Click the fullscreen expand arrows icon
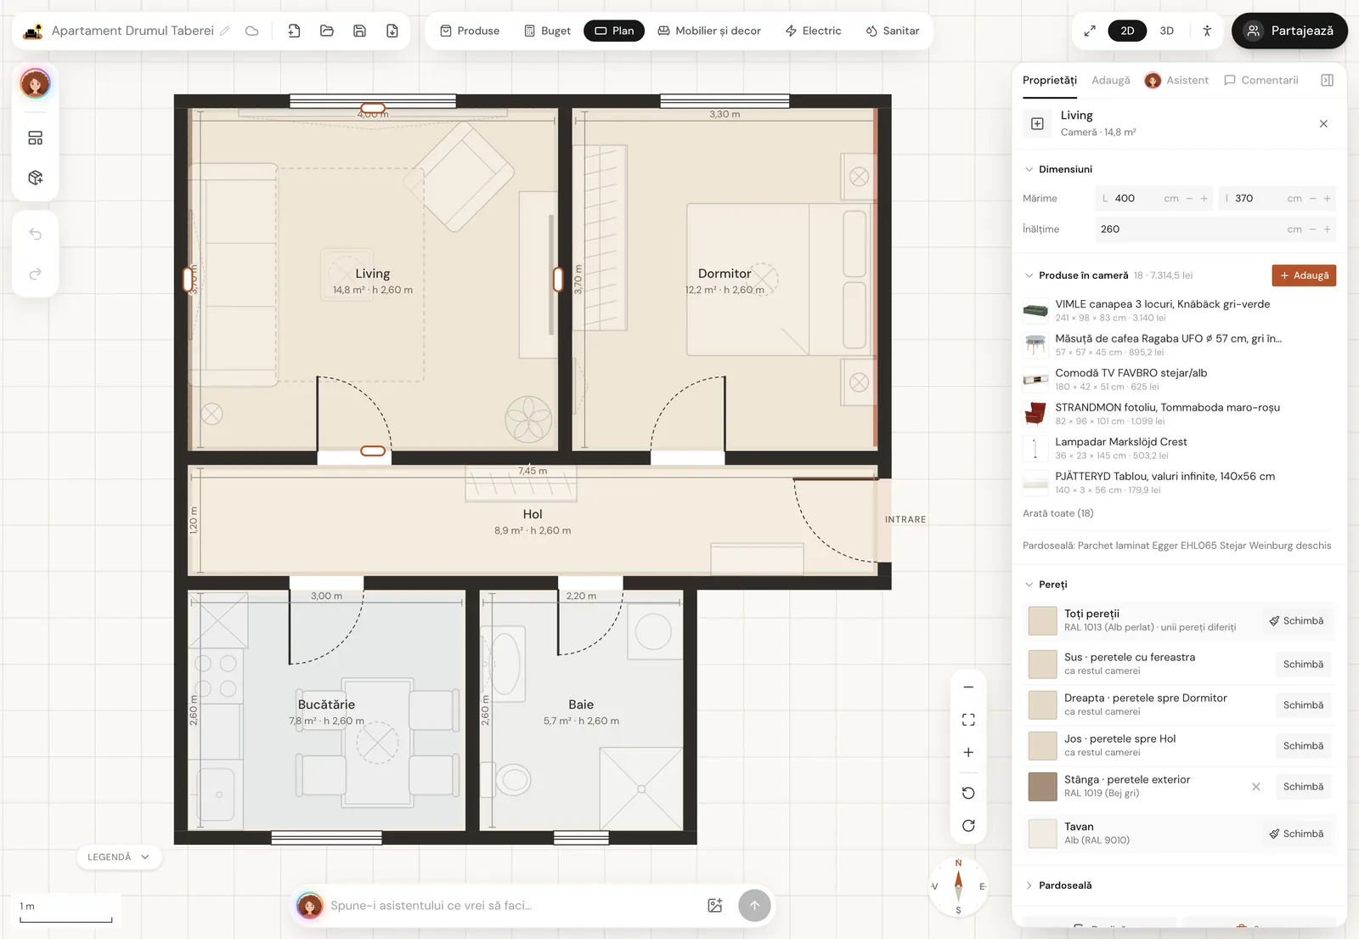The width and height of the screenshot is (1359, 939). 1090,31
